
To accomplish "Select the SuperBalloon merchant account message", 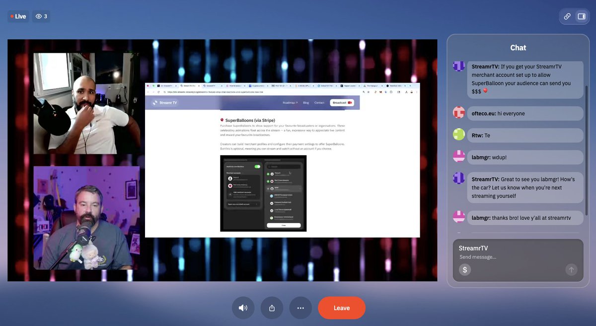I will pos(525,80).
